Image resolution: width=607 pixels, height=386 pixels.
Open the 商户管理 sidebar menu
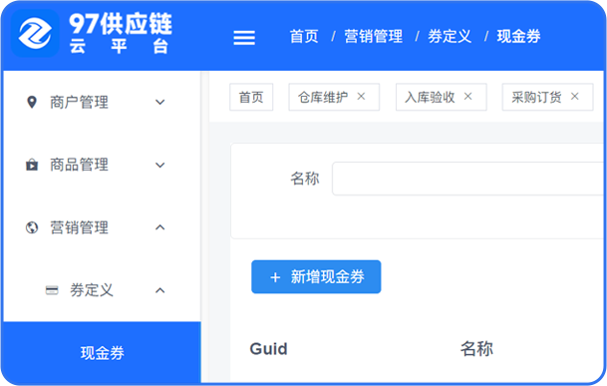point(103,103)
